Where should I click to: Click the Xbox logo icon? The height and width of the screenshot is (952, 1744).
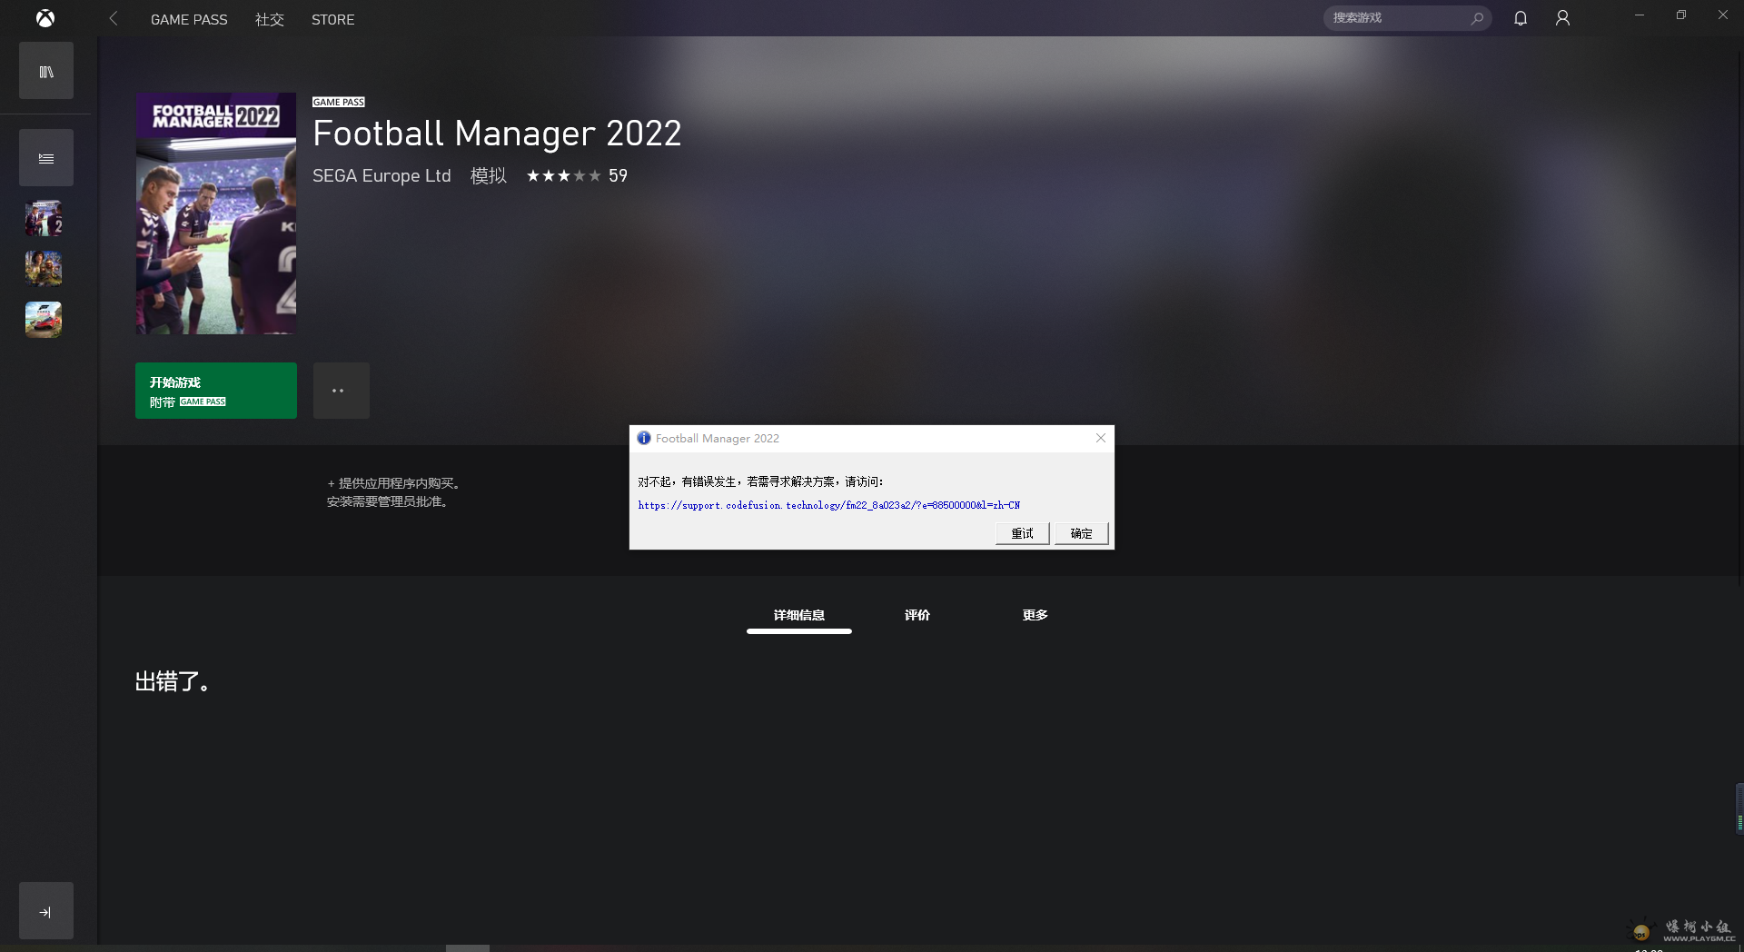[x=45, y=18]
